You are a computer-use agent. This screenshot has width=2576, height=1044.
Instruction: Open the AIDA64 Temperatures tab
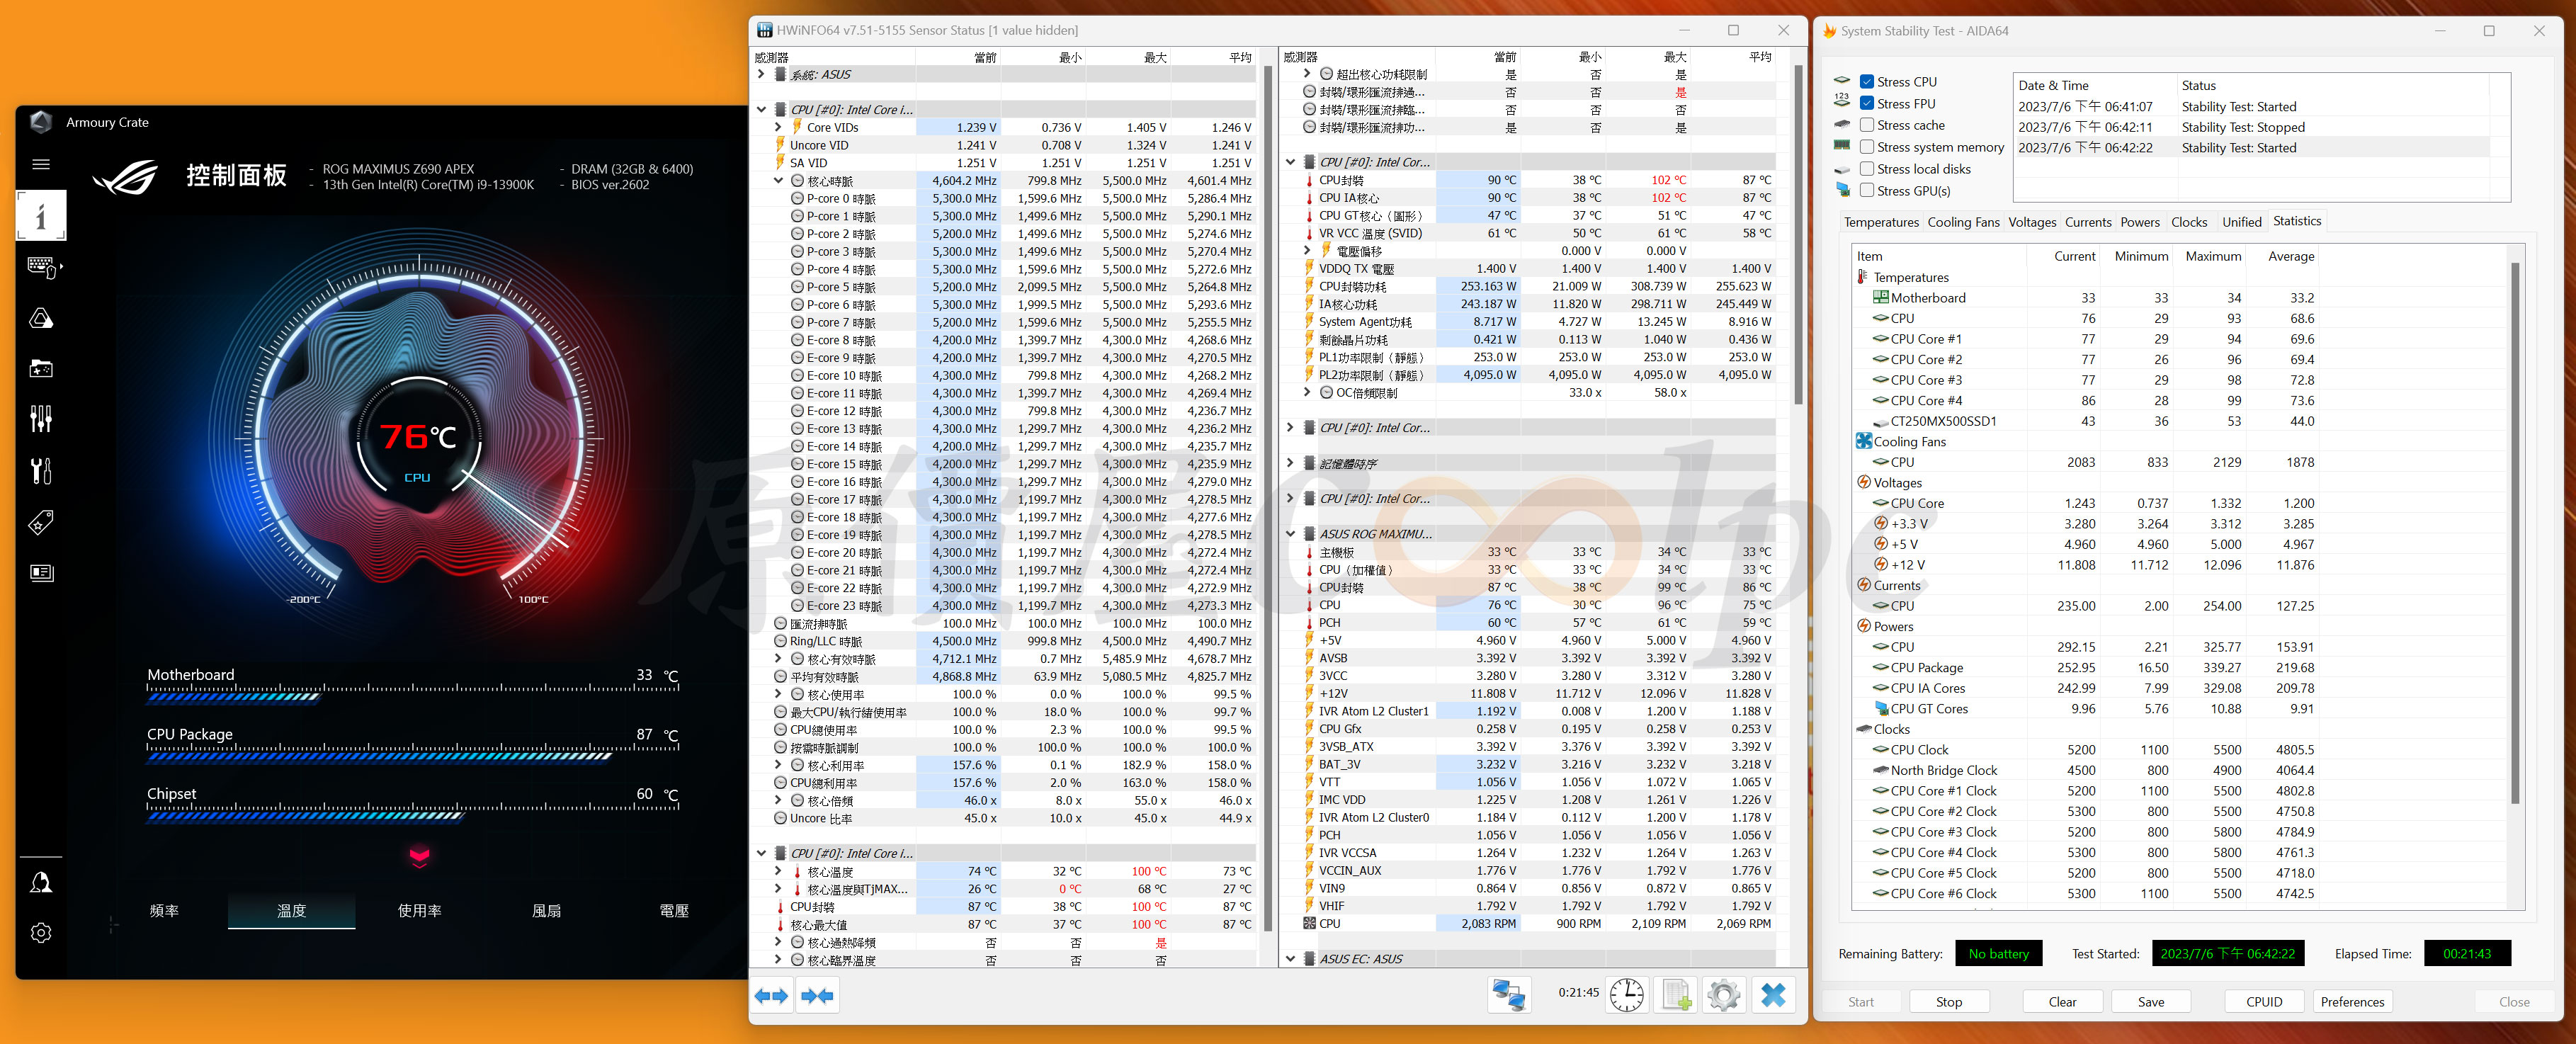(x=1881, y=222)
